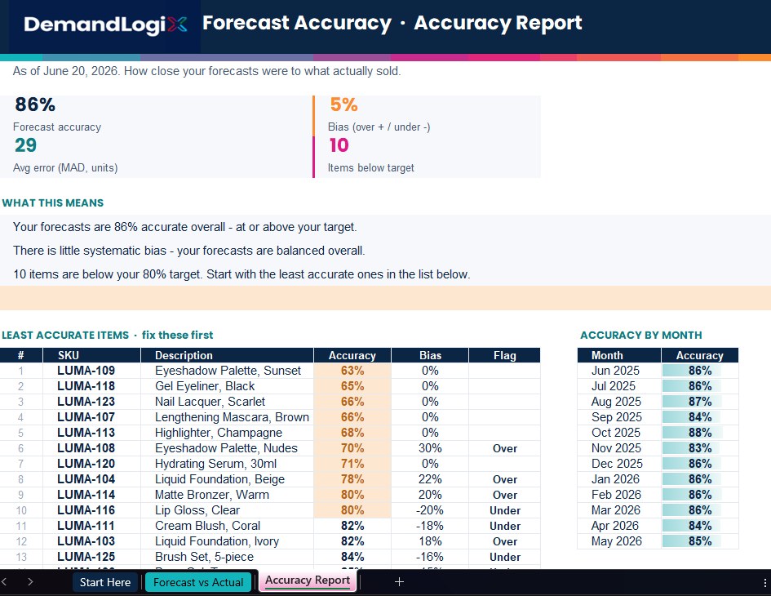The width and height of the screenshot is (771, 596).
Task: Select Highlighter, Champagne description
Action: pyautogui.click(x=227, y=433)
